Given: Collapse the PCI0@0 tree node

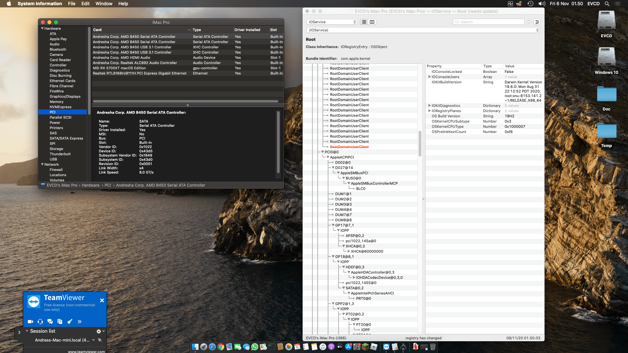Looking at the screenshot, I should point(323,152).
